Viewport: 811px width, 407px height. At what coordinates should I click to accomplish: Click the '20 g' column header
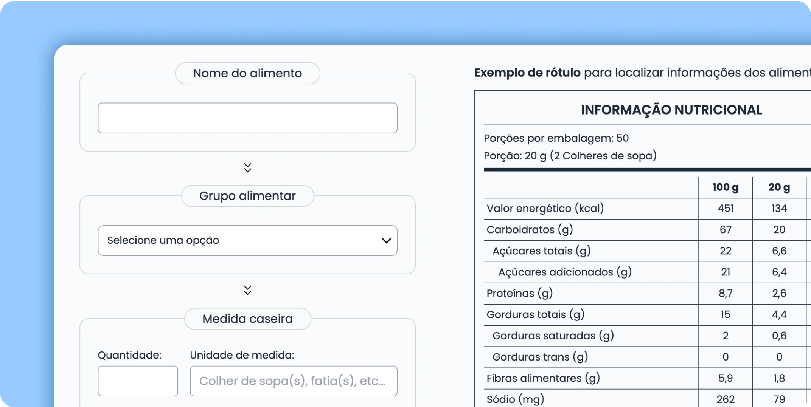click(779, 187)
